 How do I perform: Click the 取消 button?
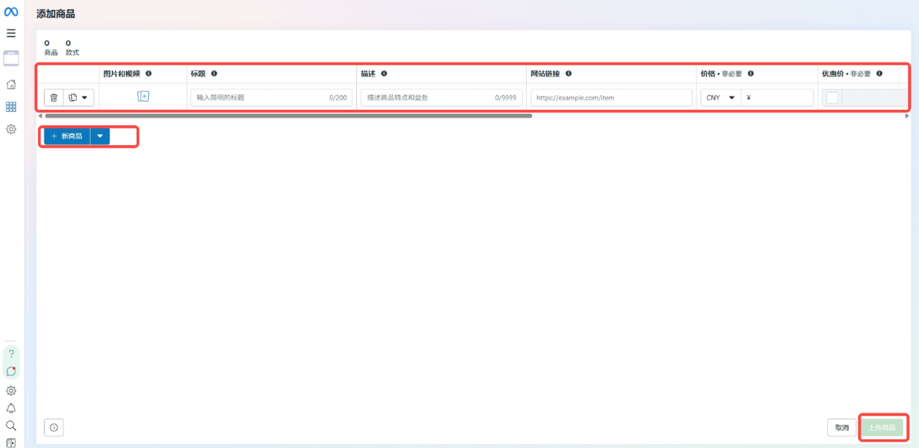[841, 427]
